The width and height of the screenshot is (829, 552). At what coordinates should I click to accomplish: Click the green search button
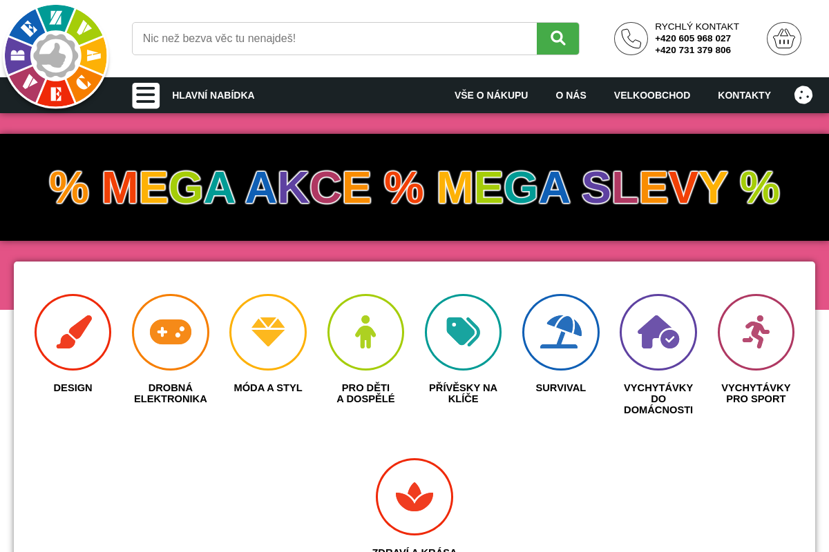558,39
